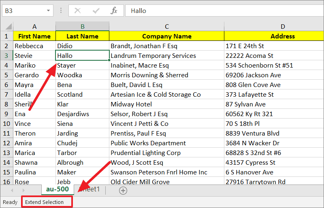Screen dimensions: 324x208
Task: Add a new sheet with plus icon
Action: tap(123, 191)
